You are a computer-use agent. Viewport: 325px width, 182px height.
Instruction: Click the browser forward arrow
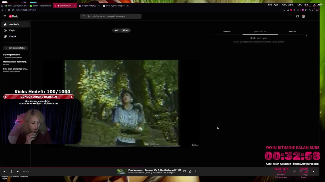click(x=5, y=10)
